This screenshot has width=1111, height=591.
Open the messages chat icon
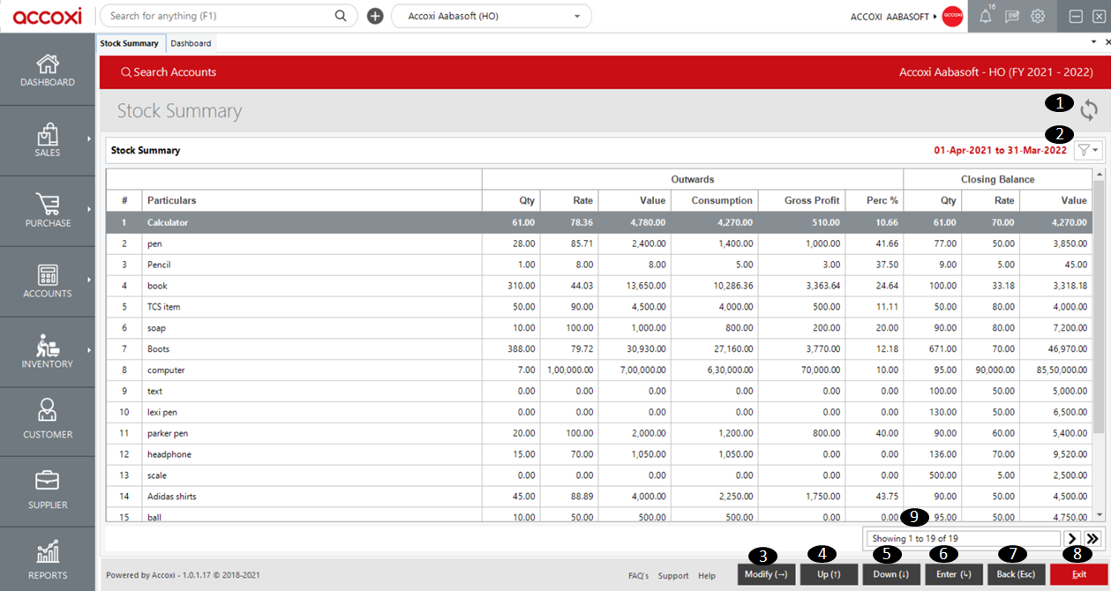(1012, 16)
